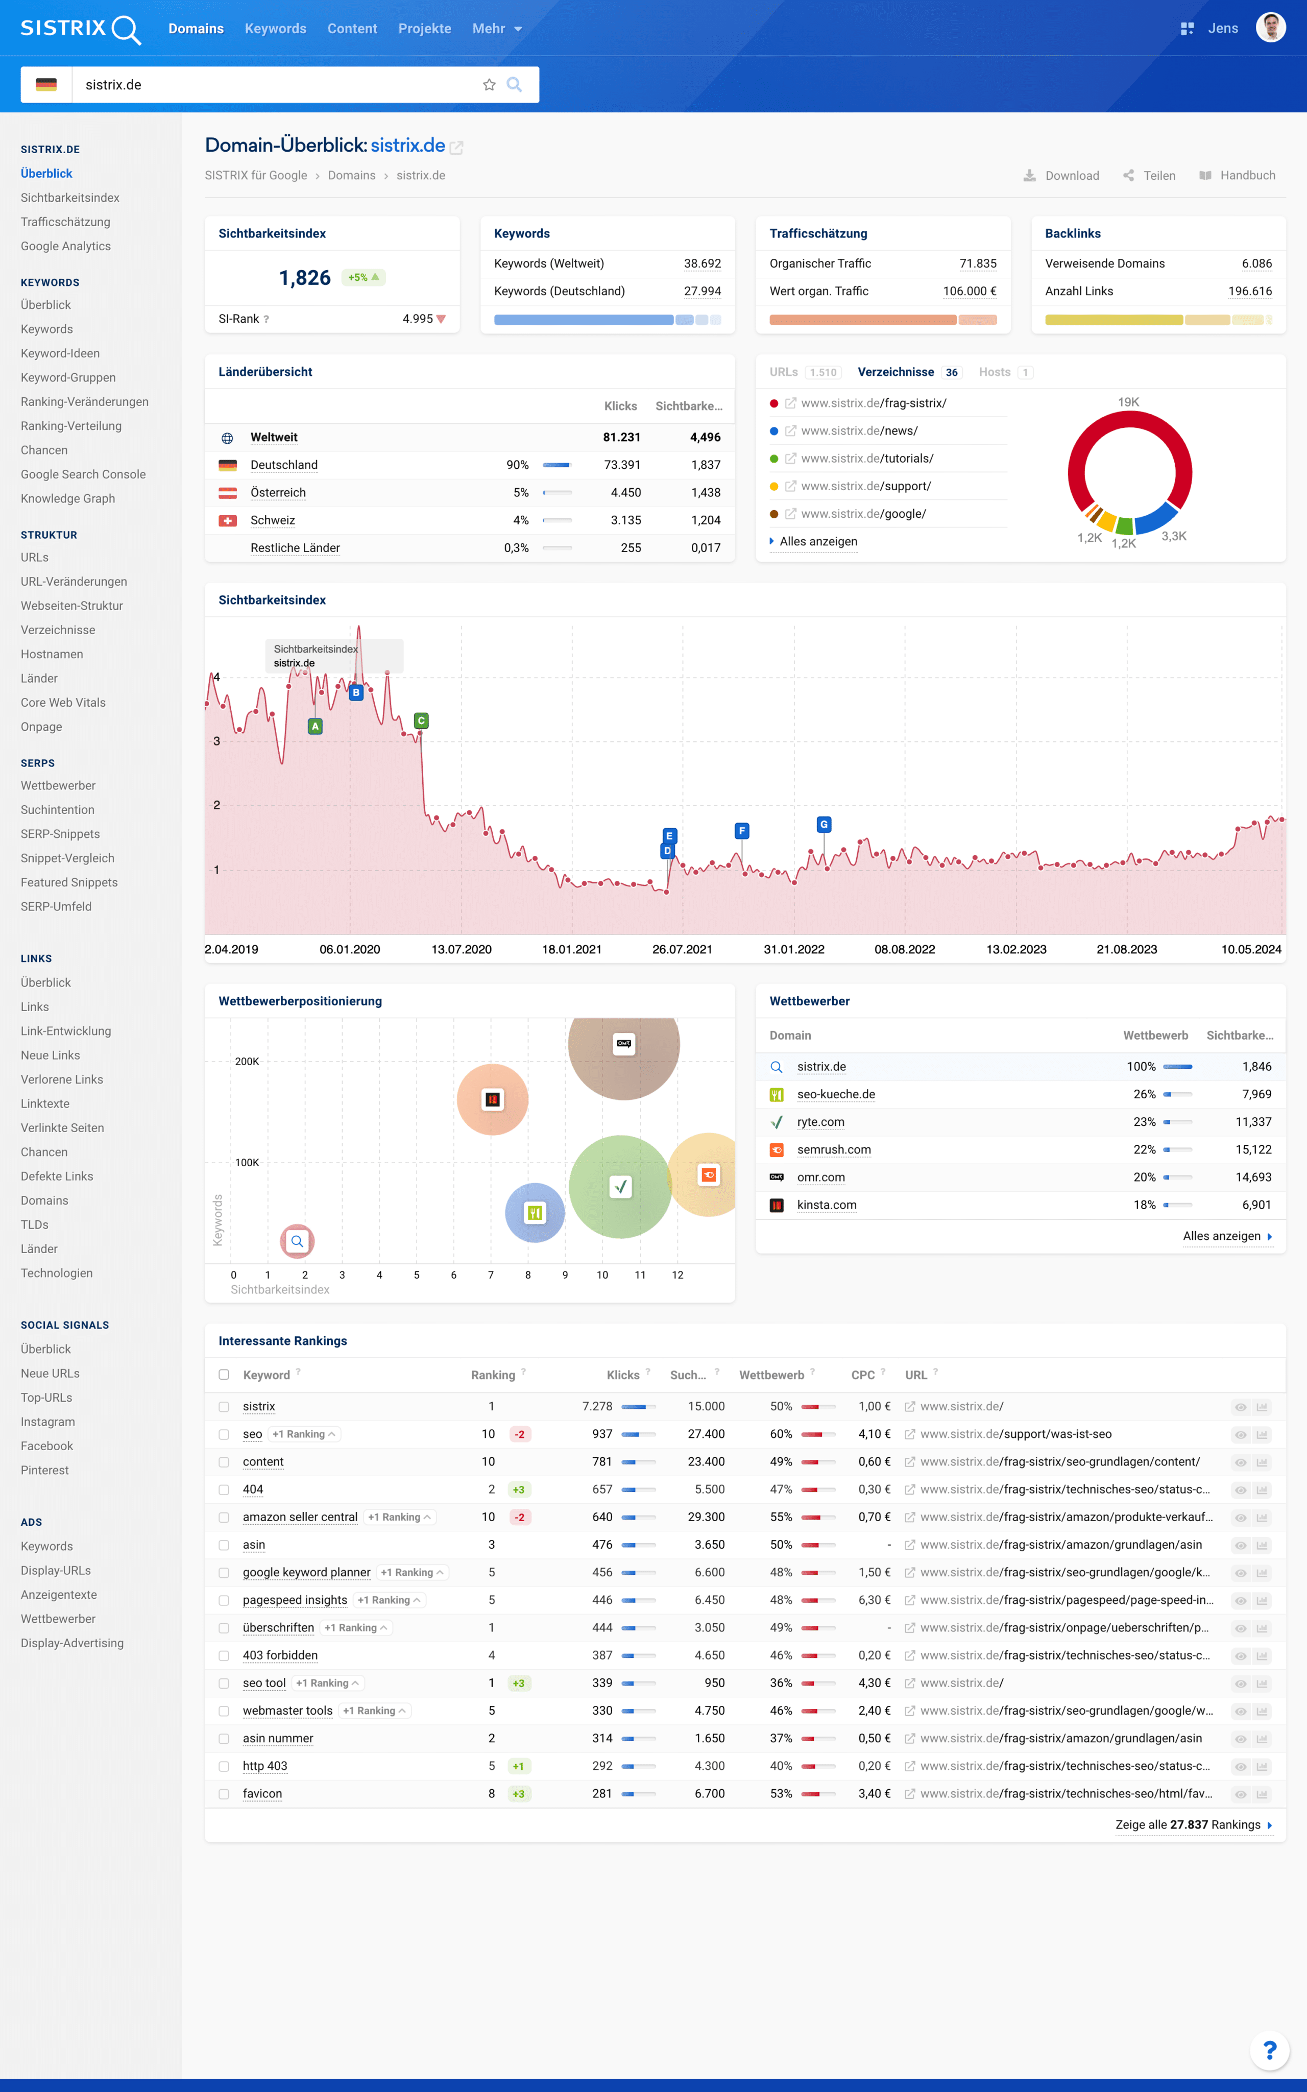Toggle eye icon in the asin row

(x=1241, y=1546)
